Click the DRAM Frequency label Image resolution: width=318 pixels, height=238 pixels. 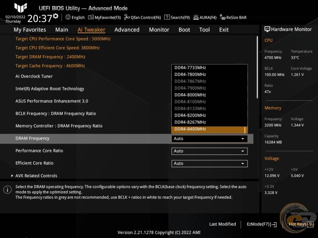[x=33, y=138]
